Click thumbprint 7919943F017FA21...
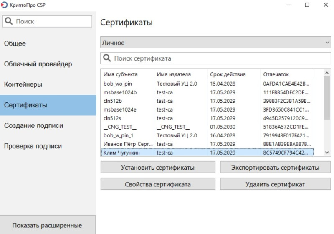Image resolution: width=334 pixels, height=234 pixels. 286,135
